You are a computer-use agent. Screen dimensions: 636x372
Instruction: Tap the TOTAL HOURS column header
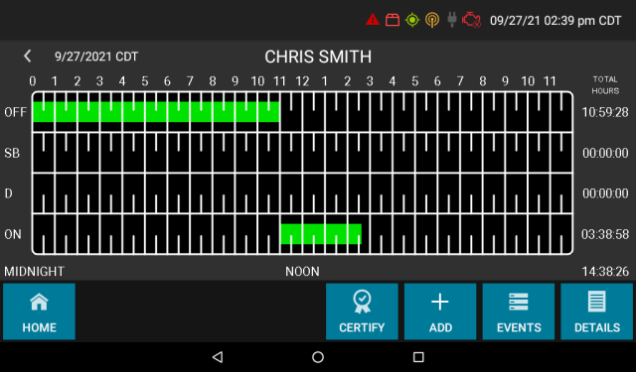point(605,85)
